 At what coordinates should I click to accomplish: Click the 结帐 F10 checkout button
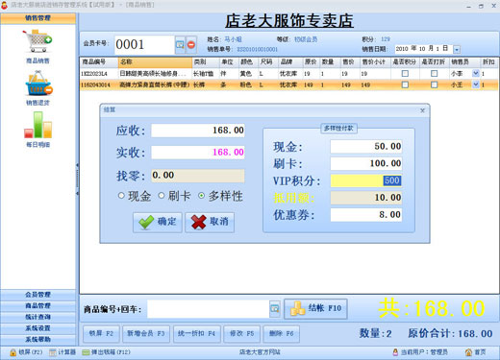[315, 309]
